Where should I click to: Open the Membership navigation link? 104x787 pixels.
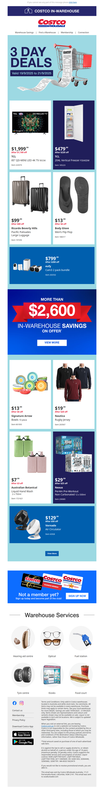(67, 32)
